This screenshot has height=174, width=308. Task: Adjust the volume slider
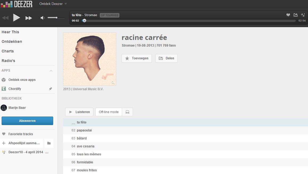click(x=56, y=18)
